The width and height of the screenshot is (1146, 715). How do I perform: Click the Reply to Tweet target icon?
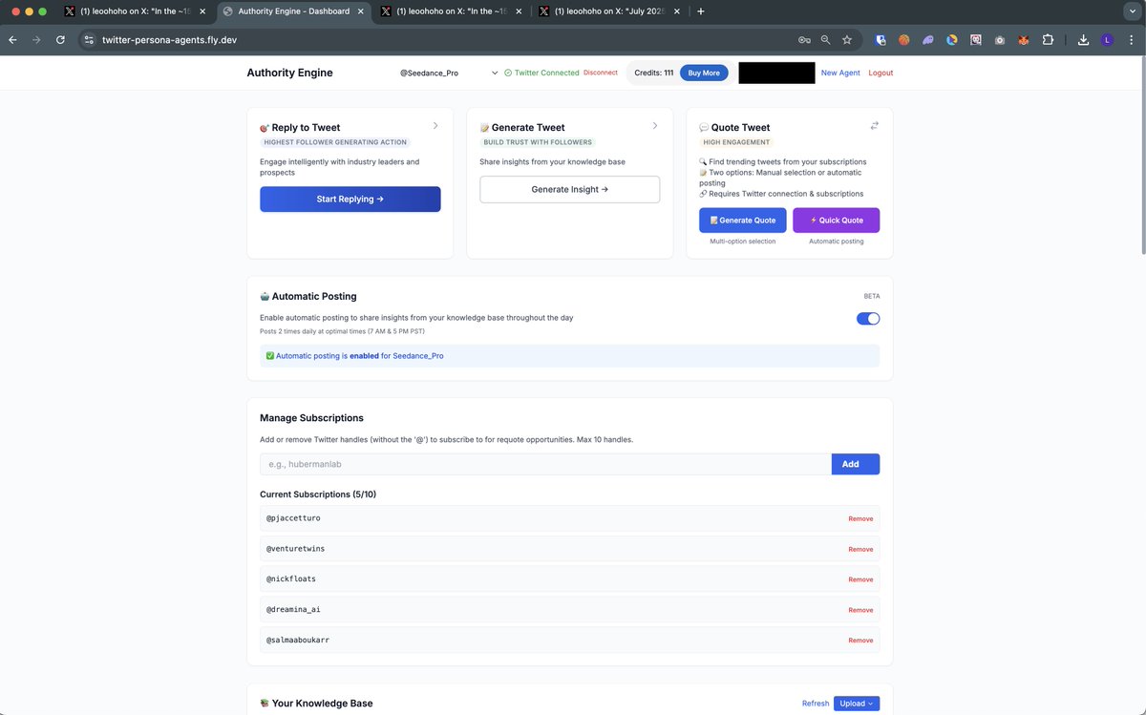265,127
